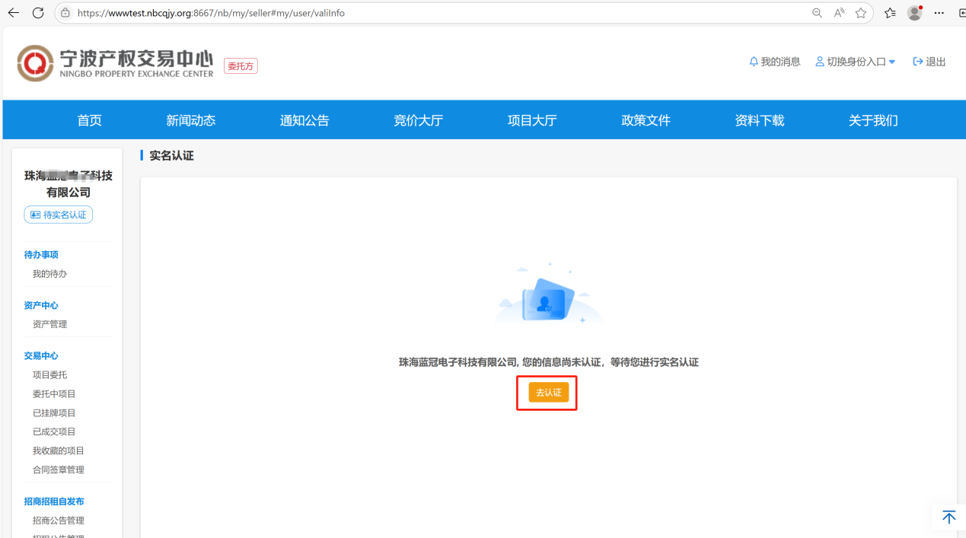Select 项目委托 in sidebar menu
The height and width of the screenshot is (538, 966).
(x=49, y=375)
